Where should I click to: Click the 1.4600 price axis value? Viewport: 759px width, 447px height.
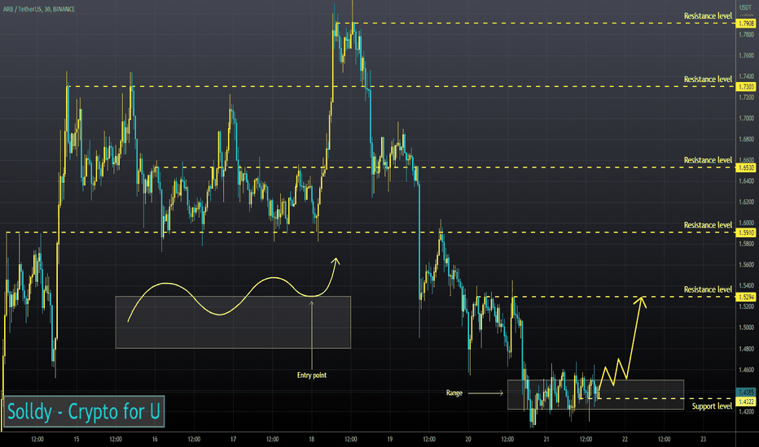747,370
